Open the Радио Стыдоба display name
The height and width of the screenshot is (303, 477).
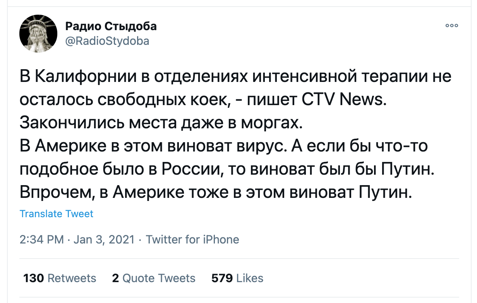(111, 26)
